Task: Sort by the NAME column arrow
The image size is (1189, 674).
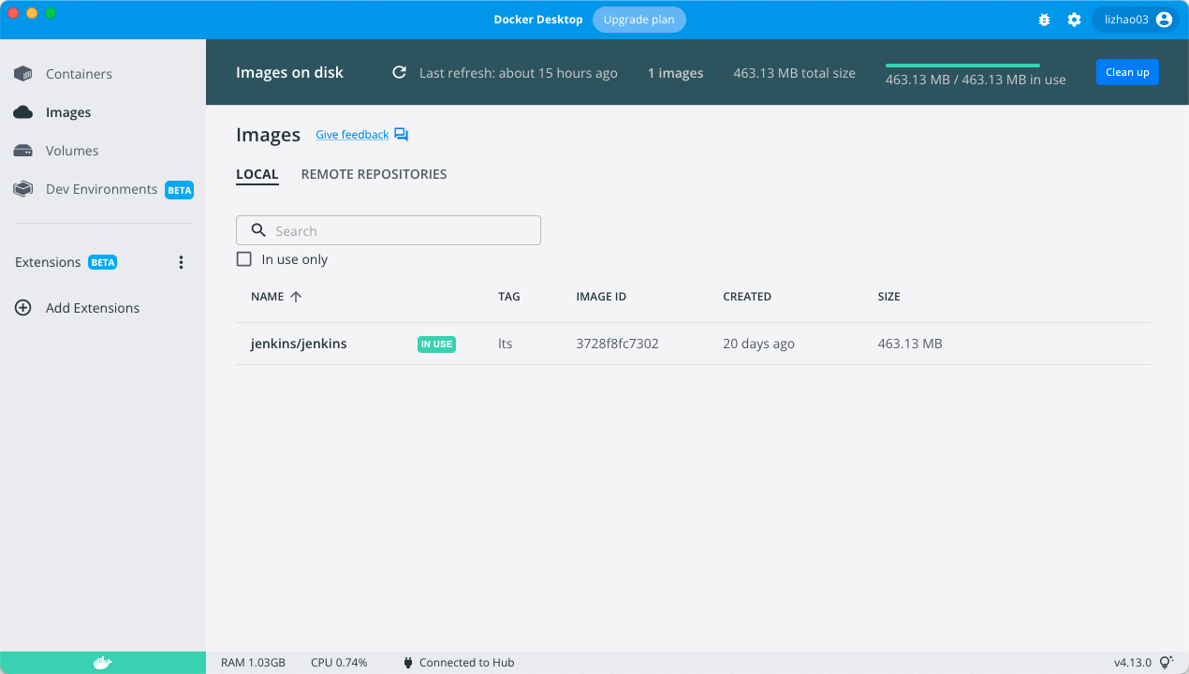Action: [x=296, y=297]
